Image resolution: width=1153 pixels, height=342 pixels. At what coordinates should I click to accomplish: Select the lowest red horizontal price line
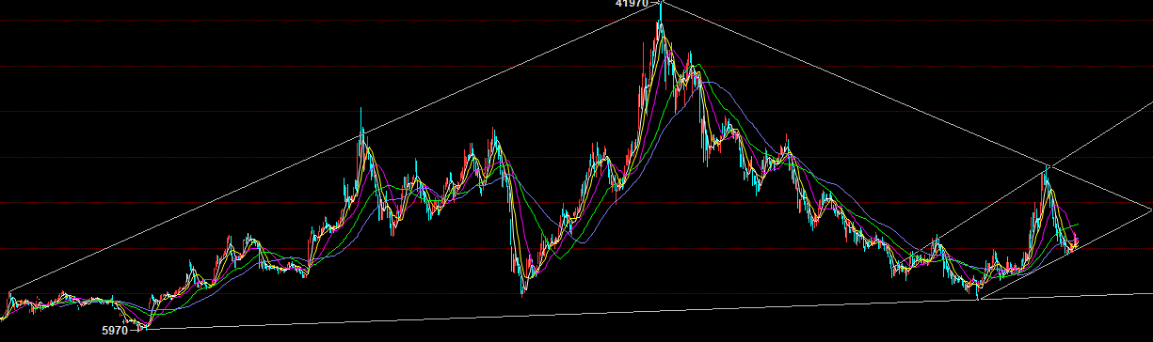576,294
